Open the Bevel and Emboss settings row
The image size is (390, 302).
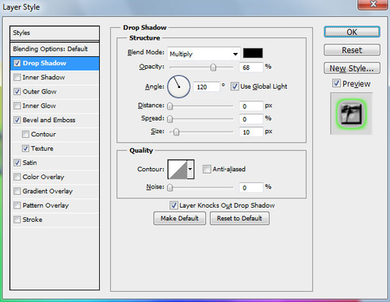(x=55, y=120)
